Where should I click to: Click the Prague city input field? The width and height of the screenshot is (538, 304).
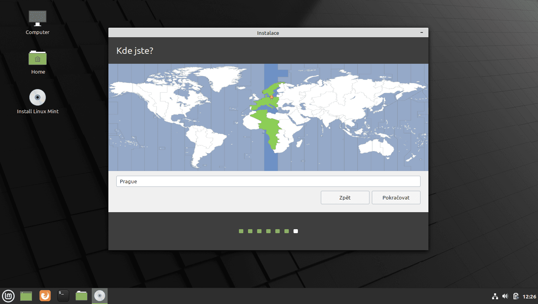tap(268, 181)
